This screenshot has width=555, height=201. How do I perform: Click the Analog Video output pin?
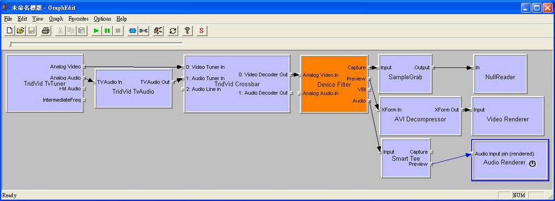(84, 66)
